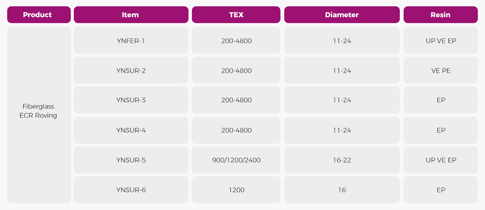Viewport: 485px width, 210px height.
Task: Click the UP VE EP resin for YNSUR-5
Action: [440, 160]
